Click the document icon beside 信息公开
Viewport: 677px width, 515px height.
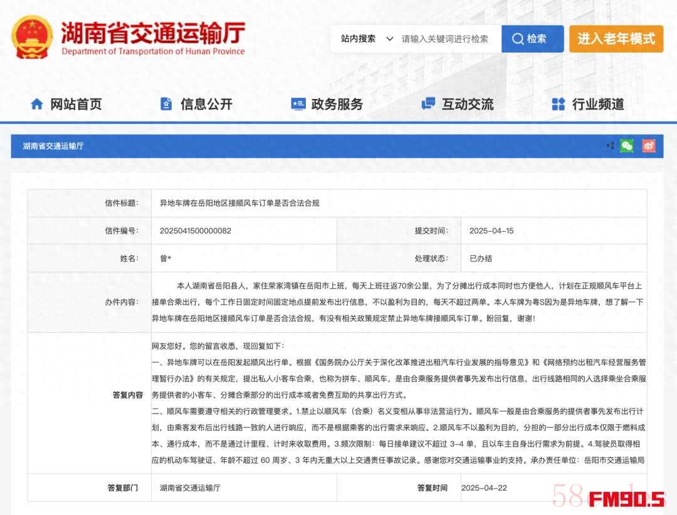point(166,104)
